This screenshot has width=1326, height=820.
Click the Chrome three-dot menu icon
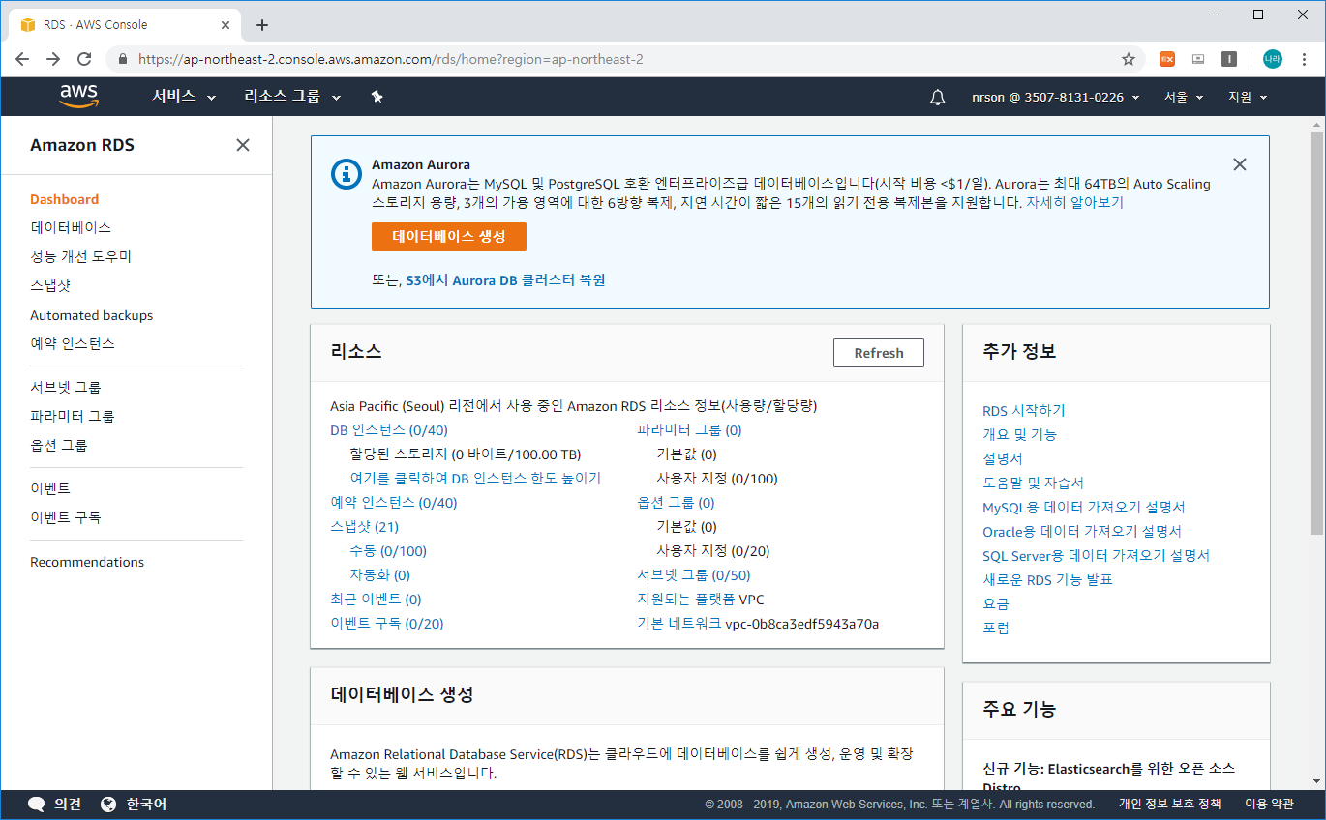1303,59
